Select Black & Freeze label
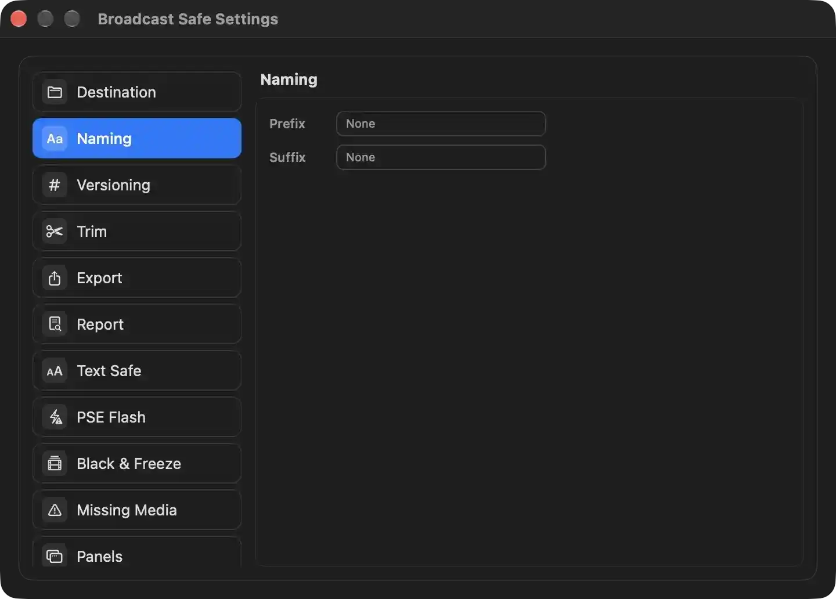 [x=129, y=464]
